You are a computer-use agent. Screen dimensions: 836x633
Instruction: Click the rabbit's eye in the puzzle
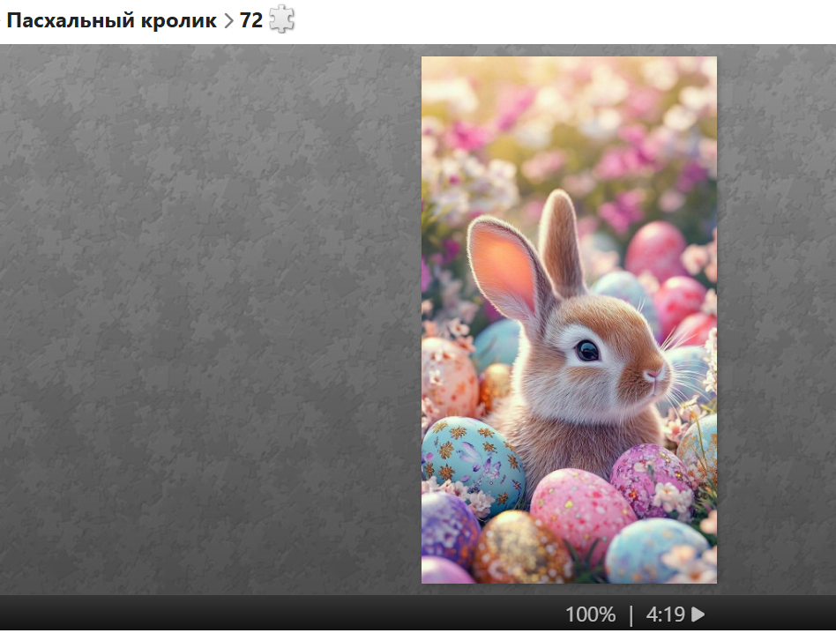pyautogui.click(x=587, y=351)
